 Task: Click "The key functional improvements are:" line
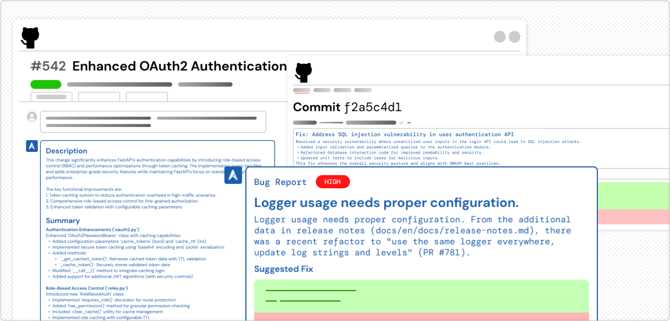point(84,189)
